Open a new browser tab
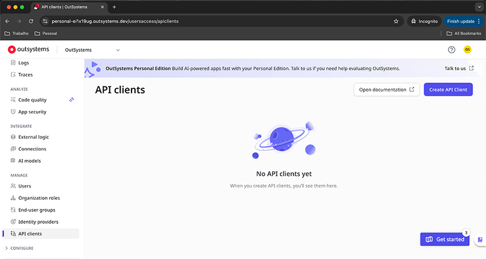Image resolution: width=486 pixels, height=259 pixels. coord(114,7)
